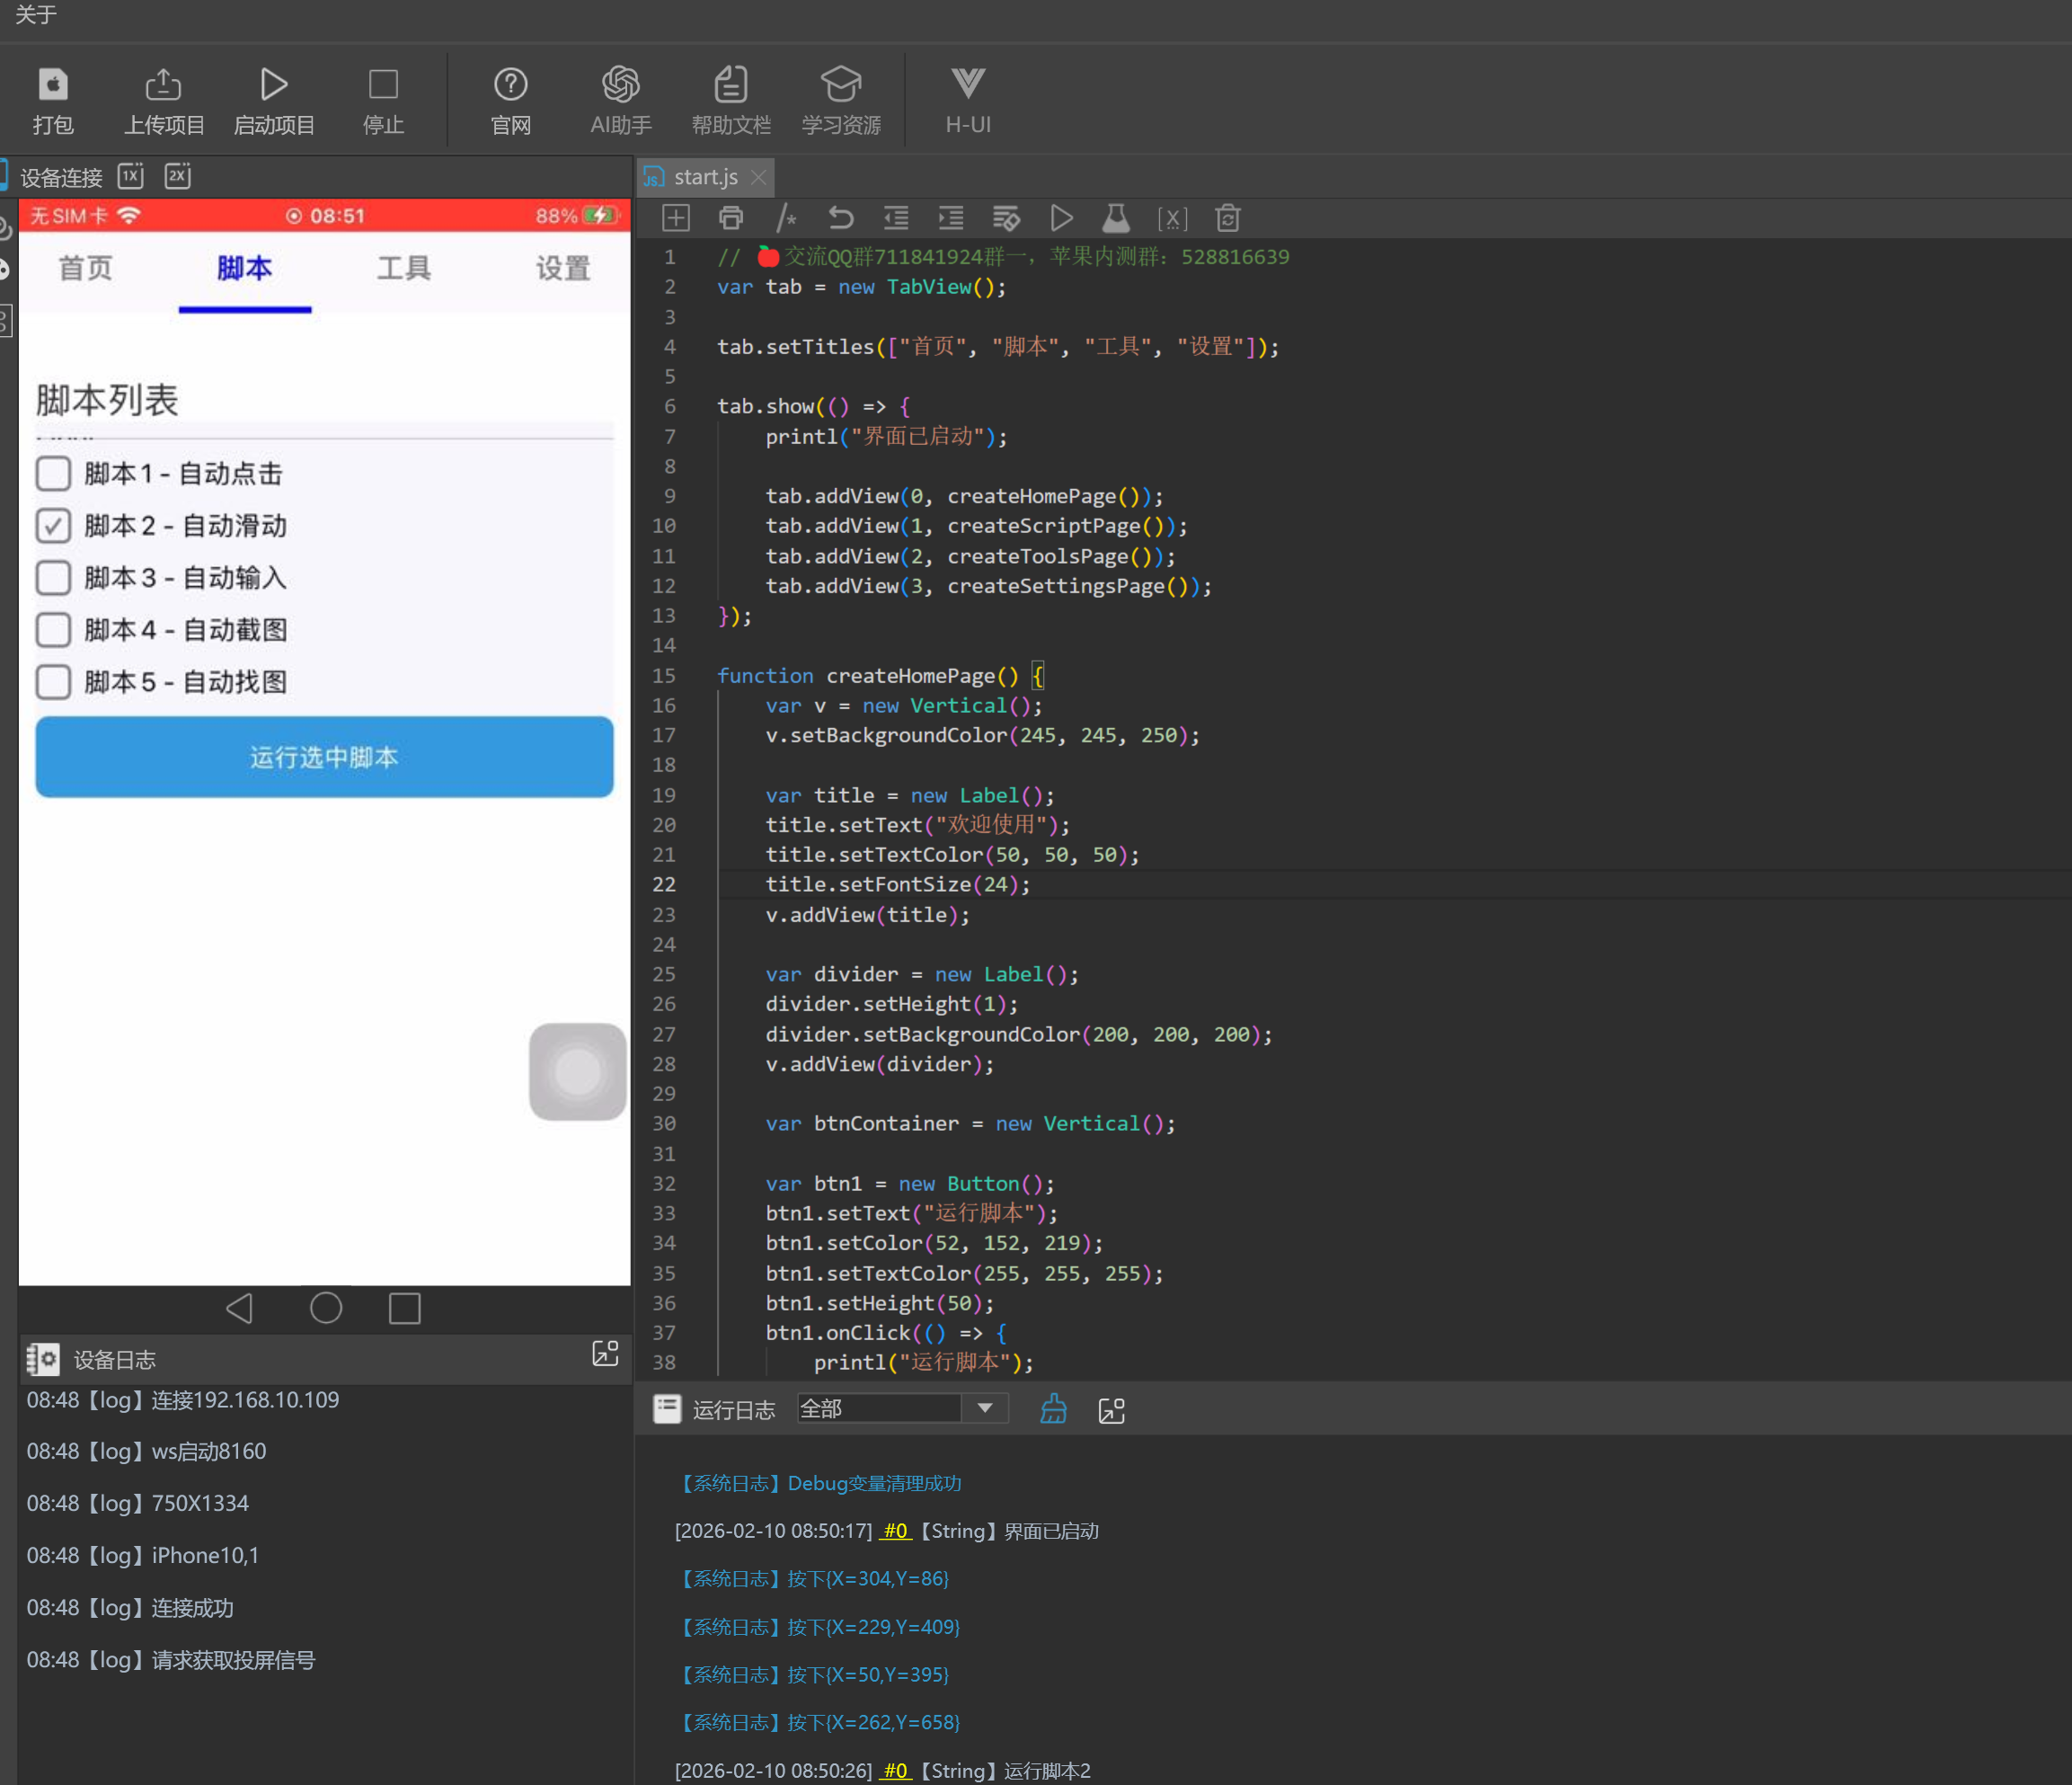
Task: Click the print icon in editor toolbar
Action: 731,218
